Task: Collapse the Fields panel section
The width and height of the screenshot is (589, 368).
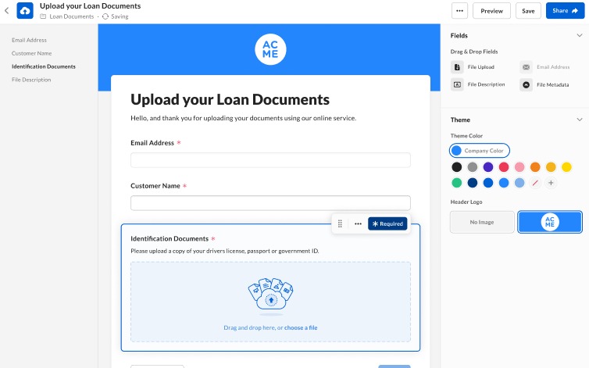Action: coord(579,35)
